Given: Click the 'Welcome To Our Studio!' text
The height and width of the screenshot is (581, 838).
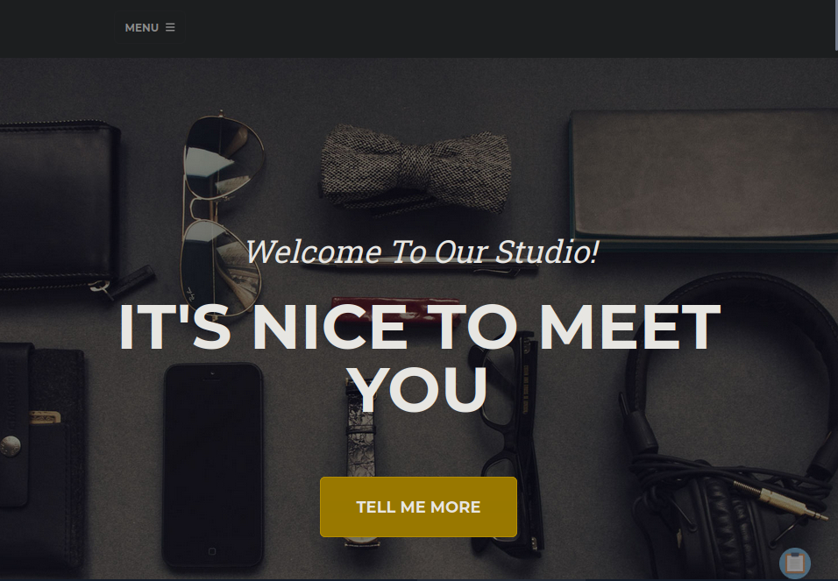Looking at the screenshot, I should point(422,252).
